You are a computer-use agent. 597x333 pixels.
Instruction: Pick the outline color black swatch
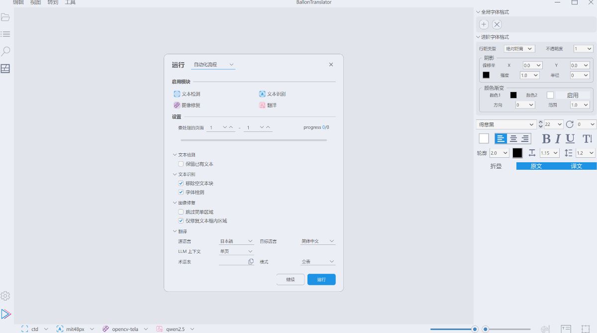tap(518, 153)
